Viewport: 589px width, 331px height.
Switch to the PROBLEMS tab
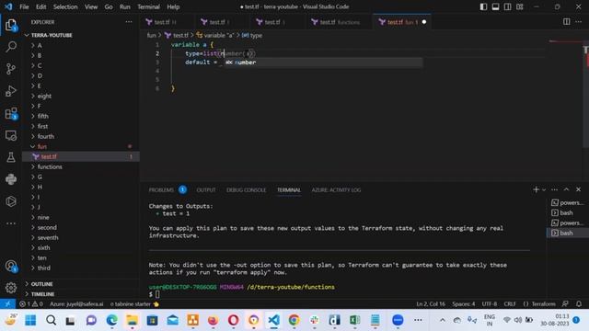click(x=161, y=190)
